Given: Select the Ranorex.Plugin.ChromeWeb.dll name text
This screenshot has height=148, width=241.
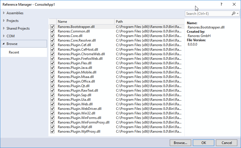Looking at the screenshot, I should (x=81, y=54).
